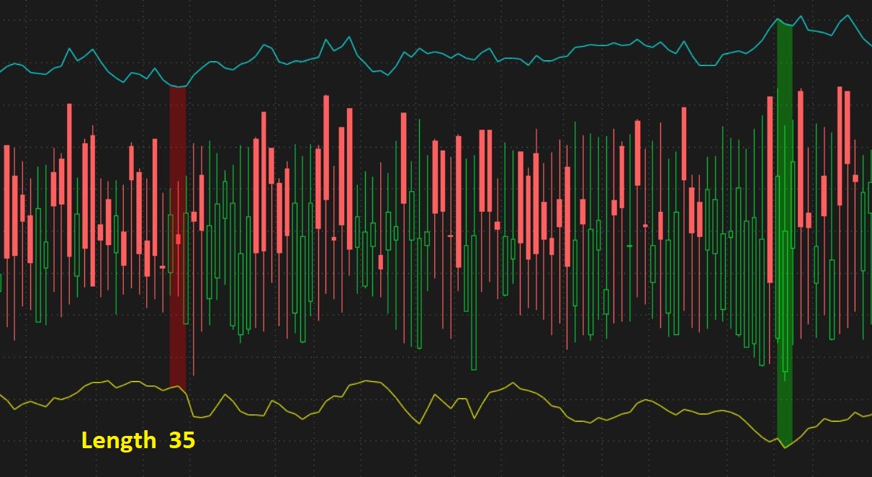Click the yellow "Length 35" label
This screenshot has height=477, width=872.
point(138,440)
